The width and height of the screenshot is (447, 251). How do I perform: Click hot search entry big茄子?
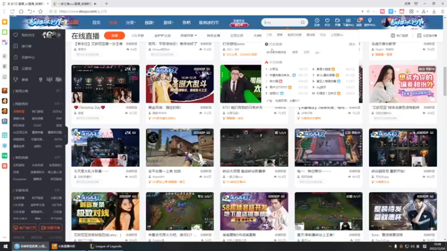tap(321, 88)
